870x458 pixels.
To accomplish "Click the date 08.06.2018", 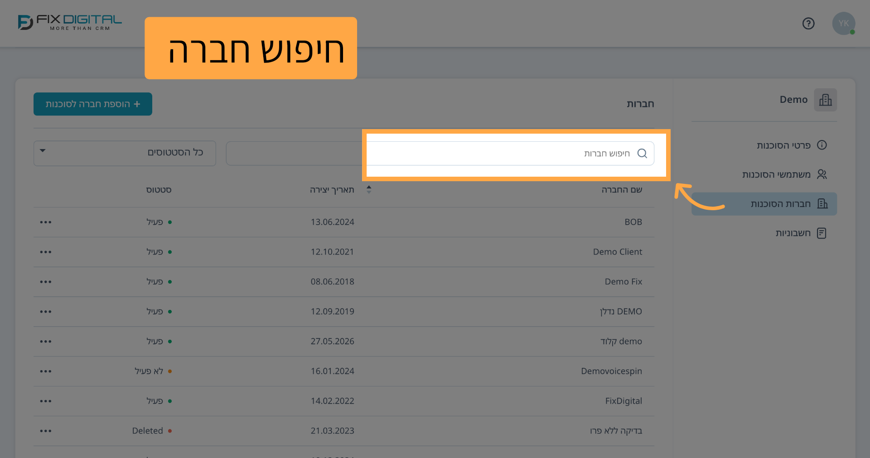I will (333, 282).
